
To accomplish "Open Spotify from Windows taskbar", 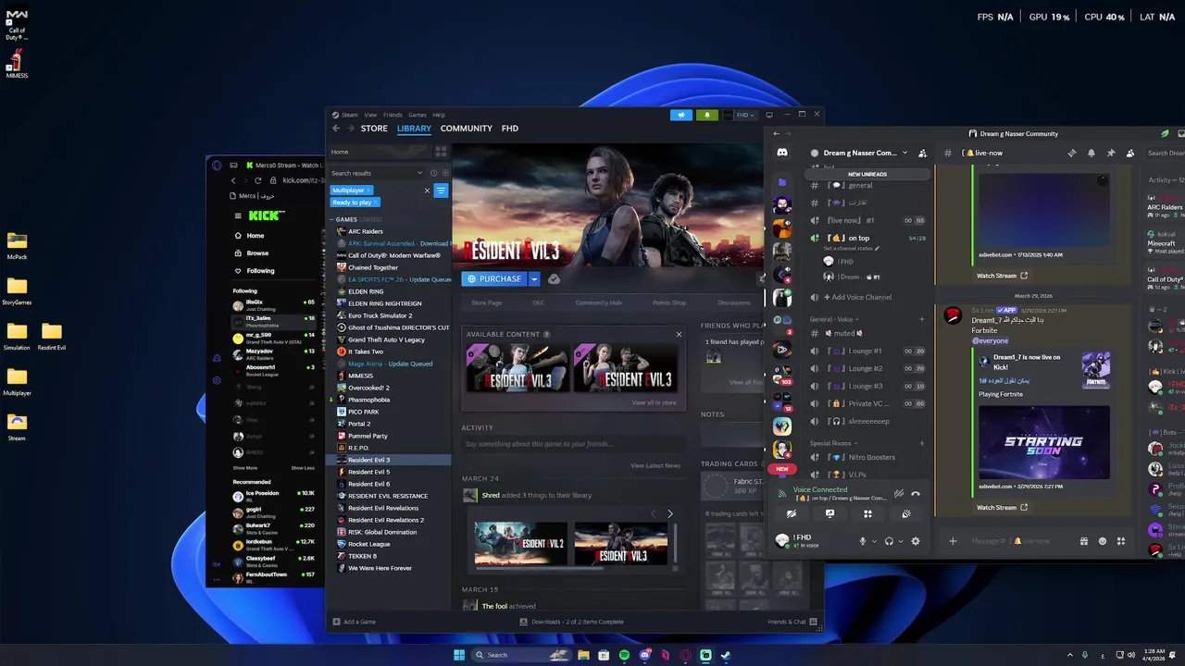I will pyautogui.click(x=624, y=655).
